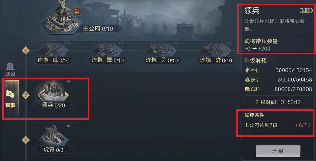Select the 连携-群 building icon
Viewport: 316px width, 161px height.
coord(216,49)
